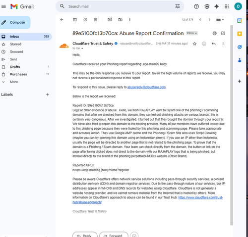
Task: Click the Cloudflare sender avatar
Action: (x=64, y=46)
